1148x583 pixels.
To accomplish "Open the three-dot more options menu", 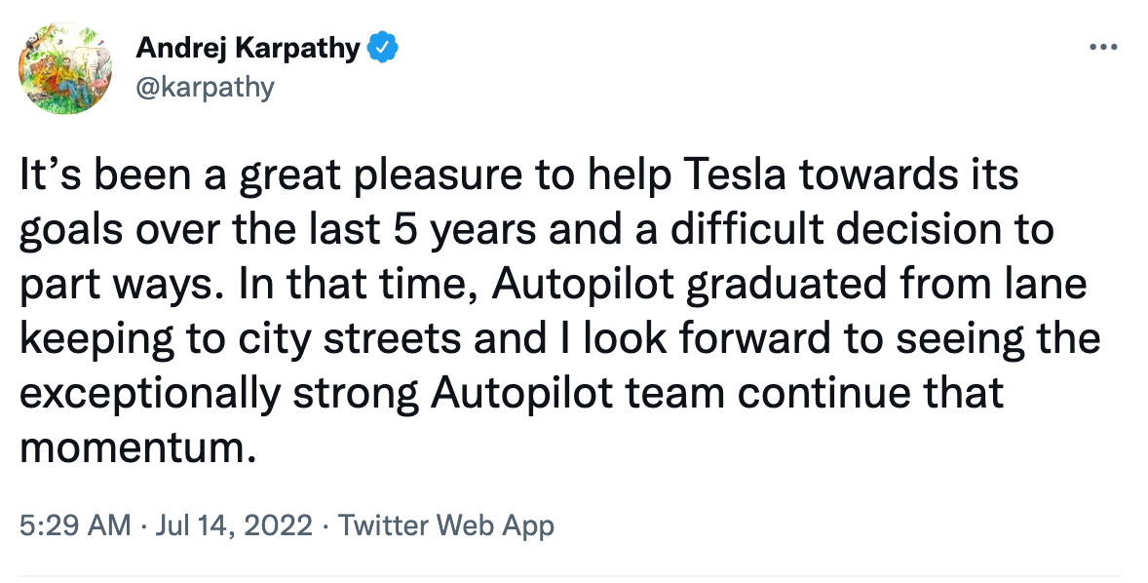I will [1103, 48].
